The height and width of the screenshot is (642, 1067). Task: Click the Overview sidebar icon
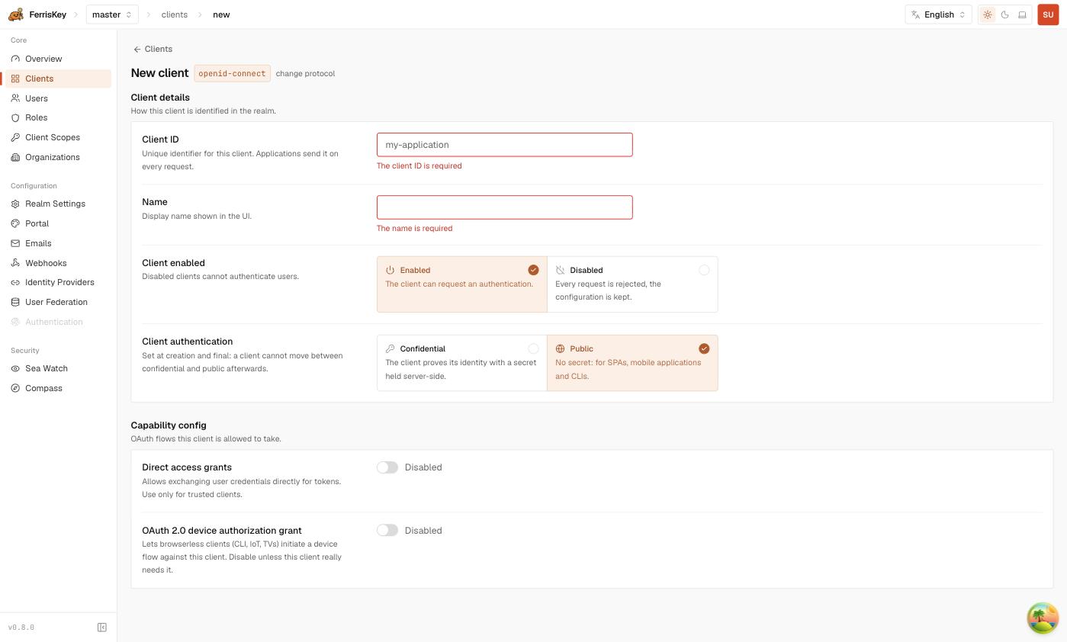click(15, 59)
